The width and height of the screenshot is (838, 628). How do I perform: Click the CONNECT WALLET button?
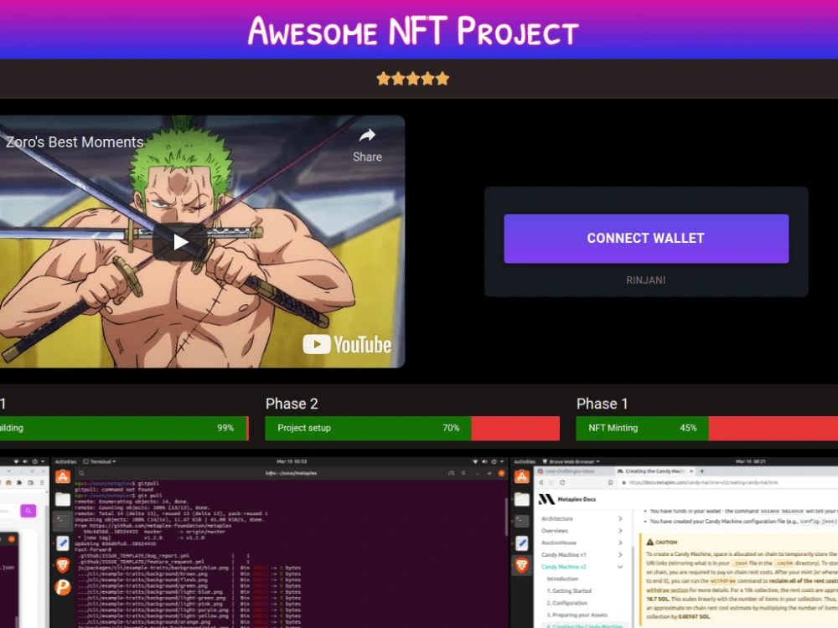coord(646,239)
